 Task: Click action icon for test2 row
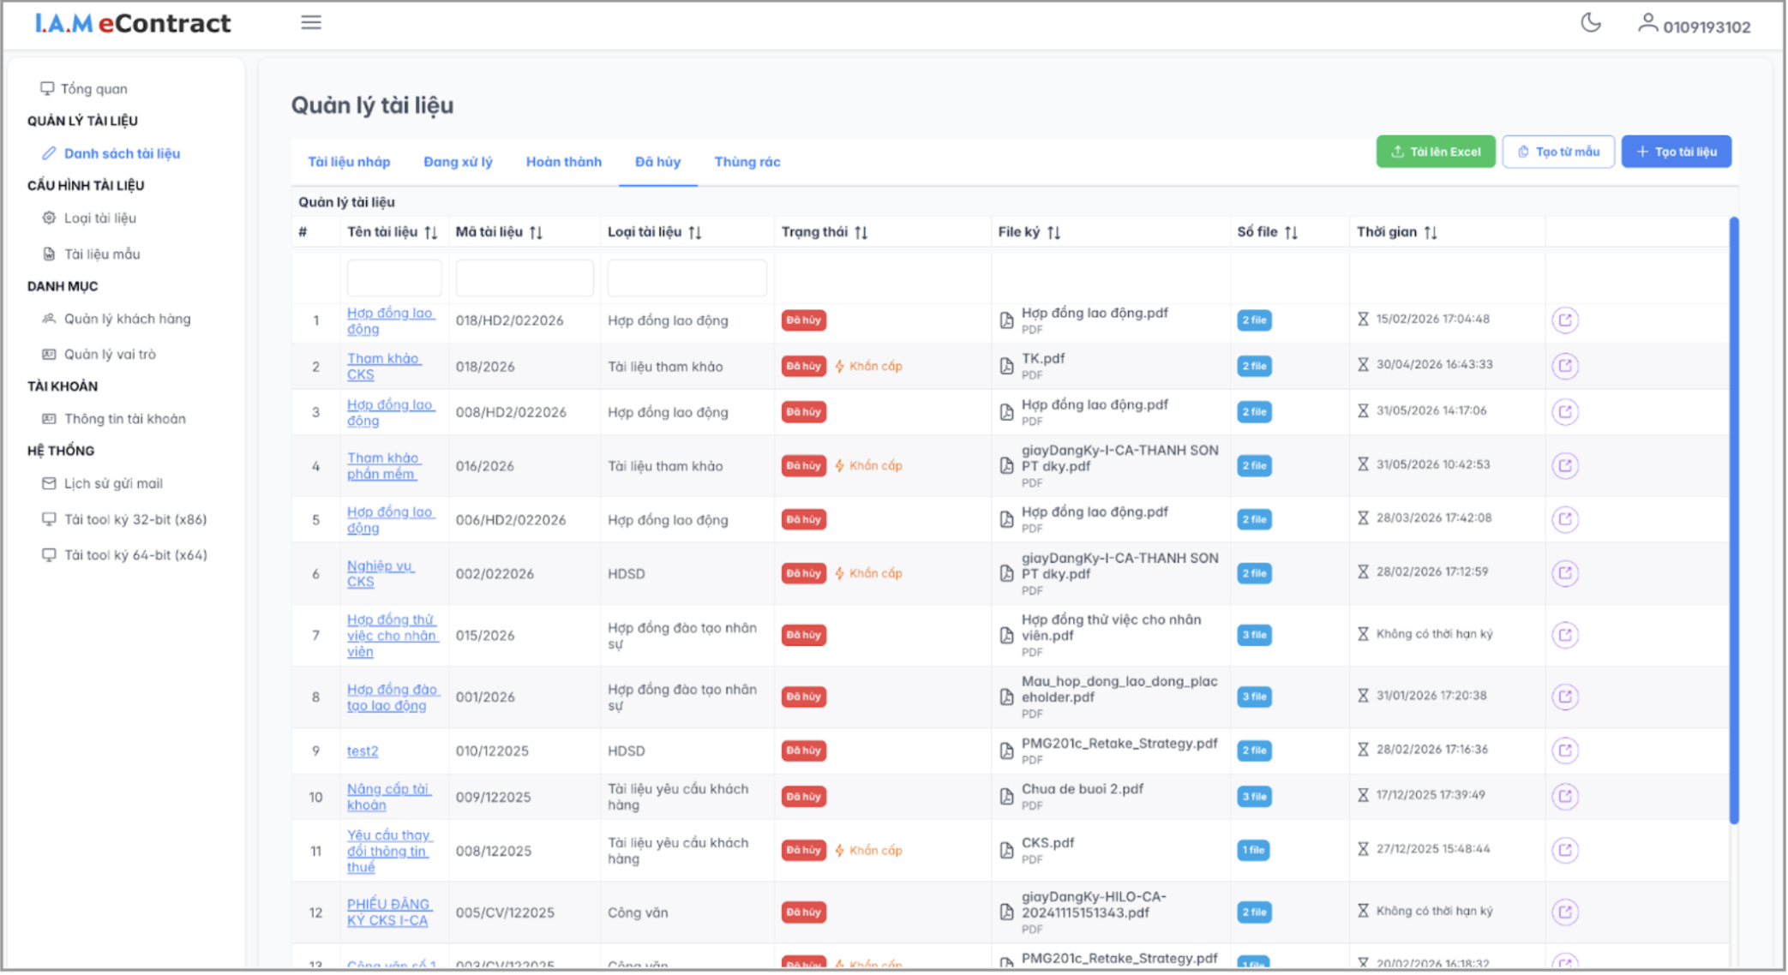pos(1564,751)
